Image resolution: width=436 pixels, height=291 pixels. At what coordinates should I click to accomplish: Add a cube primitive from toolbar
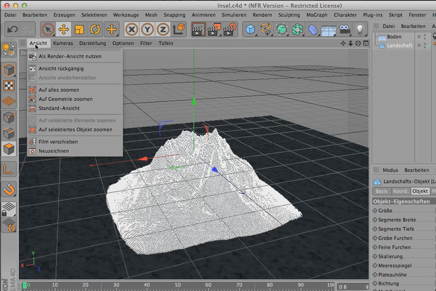[x=250, y=29]
